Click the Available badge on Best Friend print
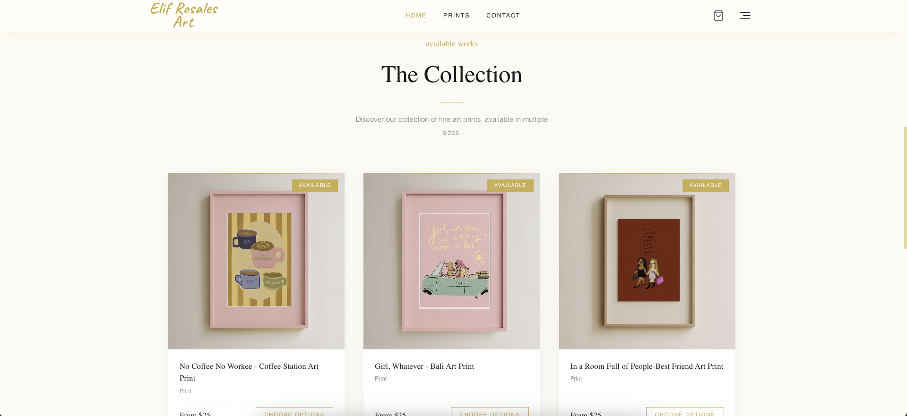Viewport: 907px width, 416px height. (x=705, y=186)
